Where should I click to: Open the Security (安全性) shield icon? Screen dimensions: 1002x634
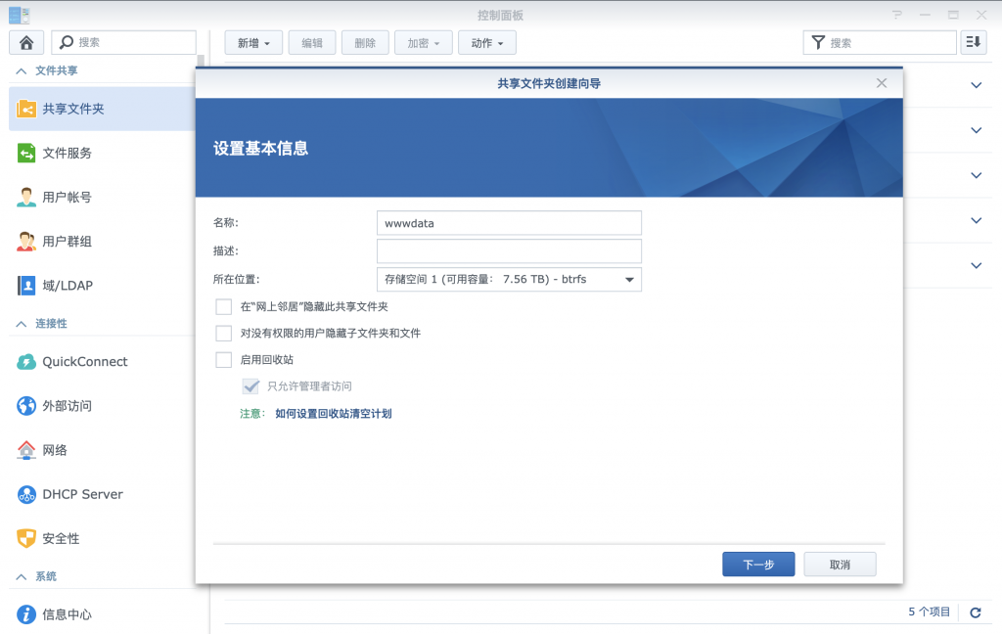pos(26,539)
